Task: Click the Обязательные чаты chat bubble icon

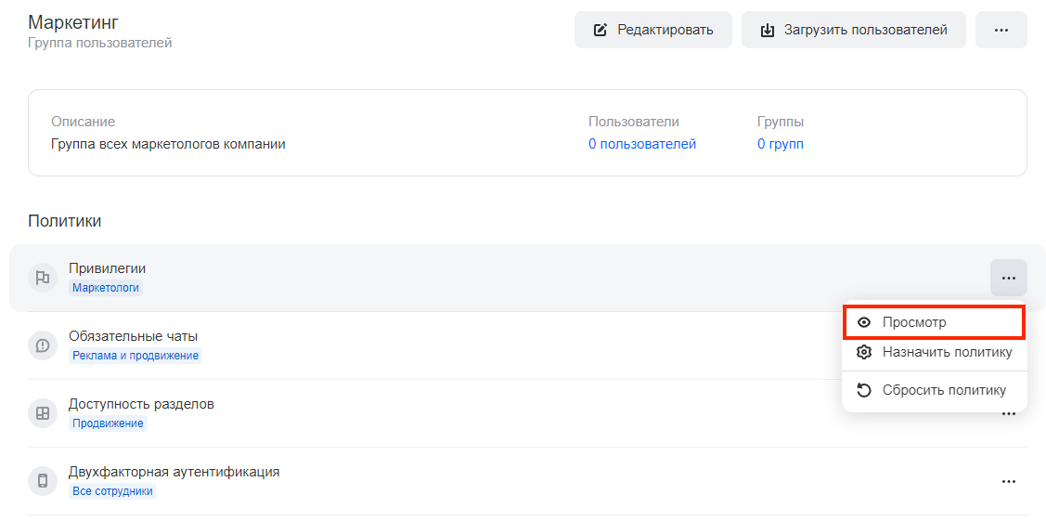Action: [x=43, y=345]
